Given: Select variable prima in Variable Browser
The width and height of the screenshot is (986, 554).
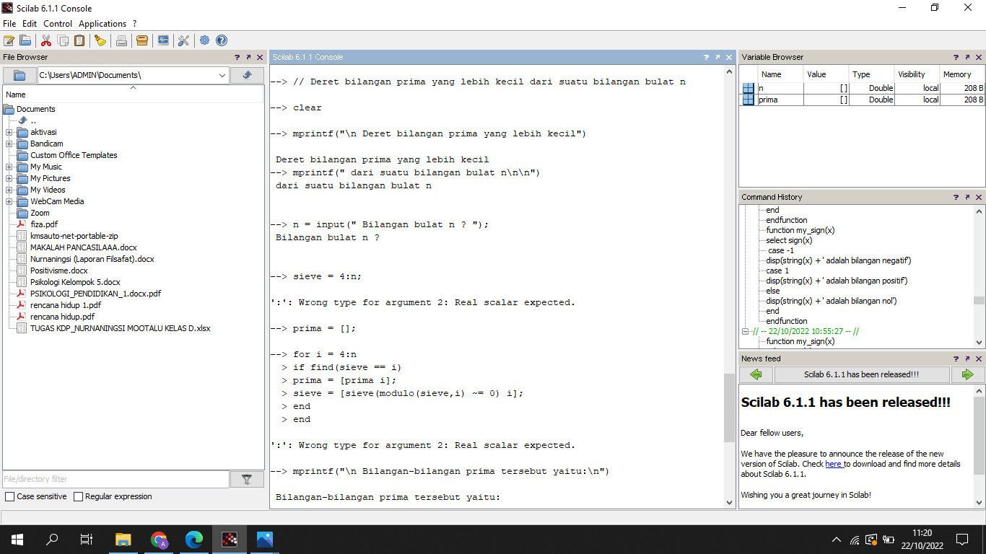Looking at the screenshot, I should [862, 100].
